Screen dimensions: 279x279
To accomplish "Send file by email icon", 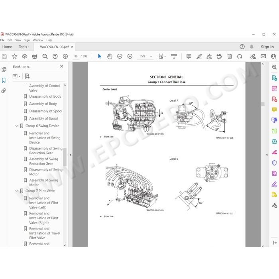I will coord(263,57).
